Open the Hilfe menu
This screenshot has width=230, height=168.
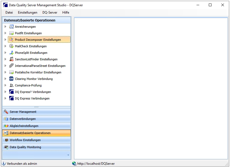coord(66,13)
